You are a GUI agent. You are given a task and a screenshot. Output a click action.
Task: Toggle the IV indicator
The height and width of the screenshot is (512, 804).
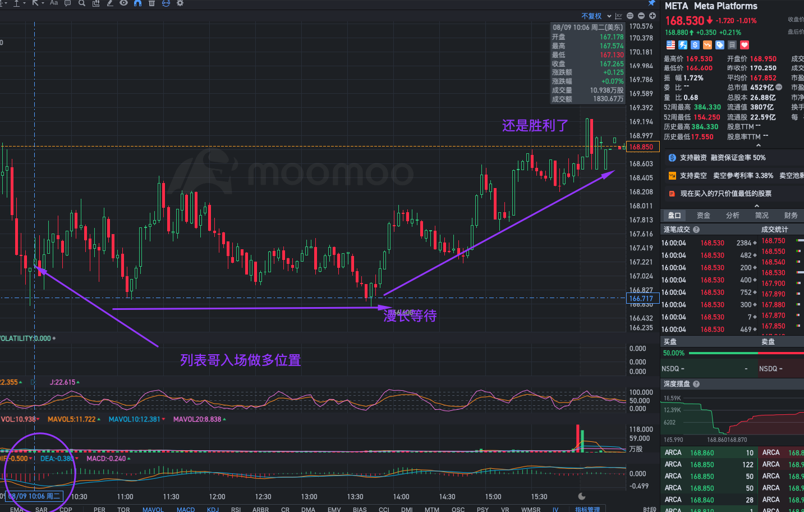tap(555, 510)
